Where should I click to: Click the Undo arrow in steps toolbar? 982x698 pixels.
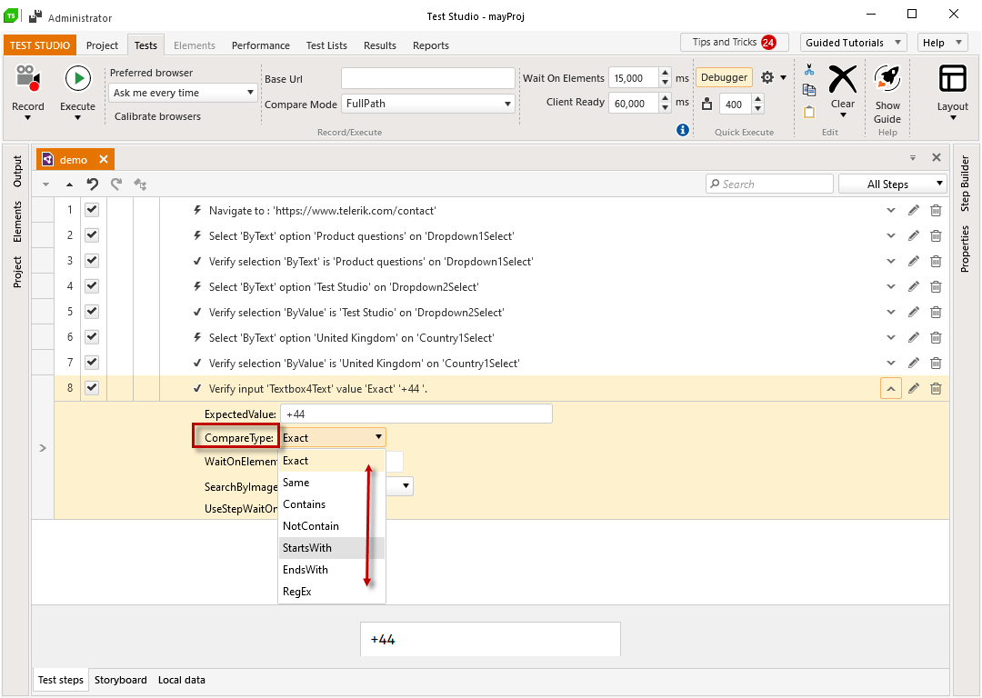[x=93, y=184]
